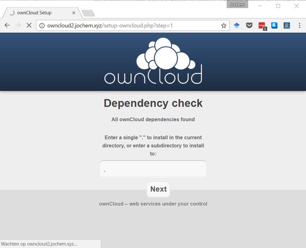Stop the page from loading
The width and height of the screenshot is (306, 248).
tap(29, 25)
